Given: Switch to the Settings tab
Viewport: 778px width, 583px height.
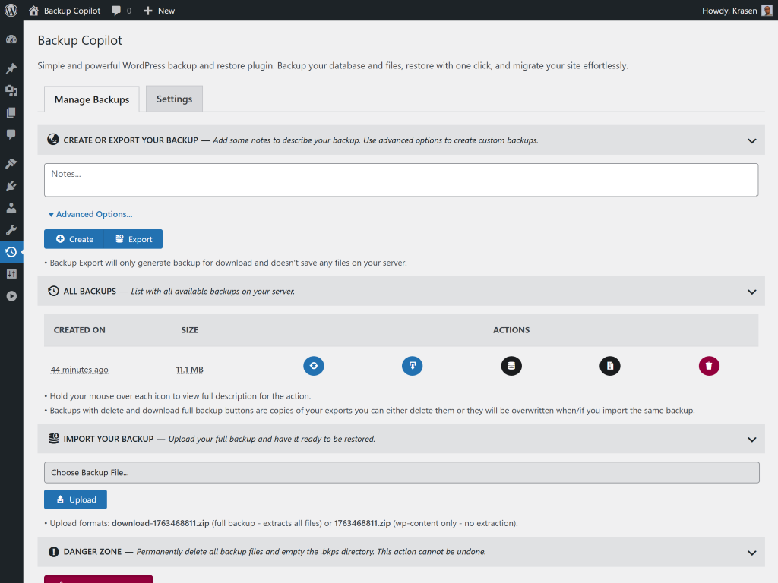Looking at the screenshot, I should pyautogui.click(x=174, y=99).
